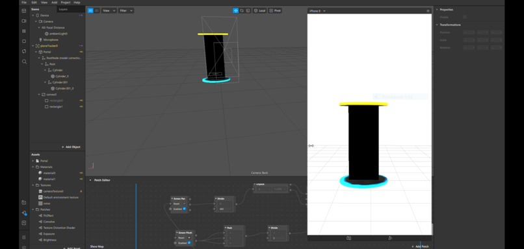Collapse the Device tree item

click(x=33, y=16)
